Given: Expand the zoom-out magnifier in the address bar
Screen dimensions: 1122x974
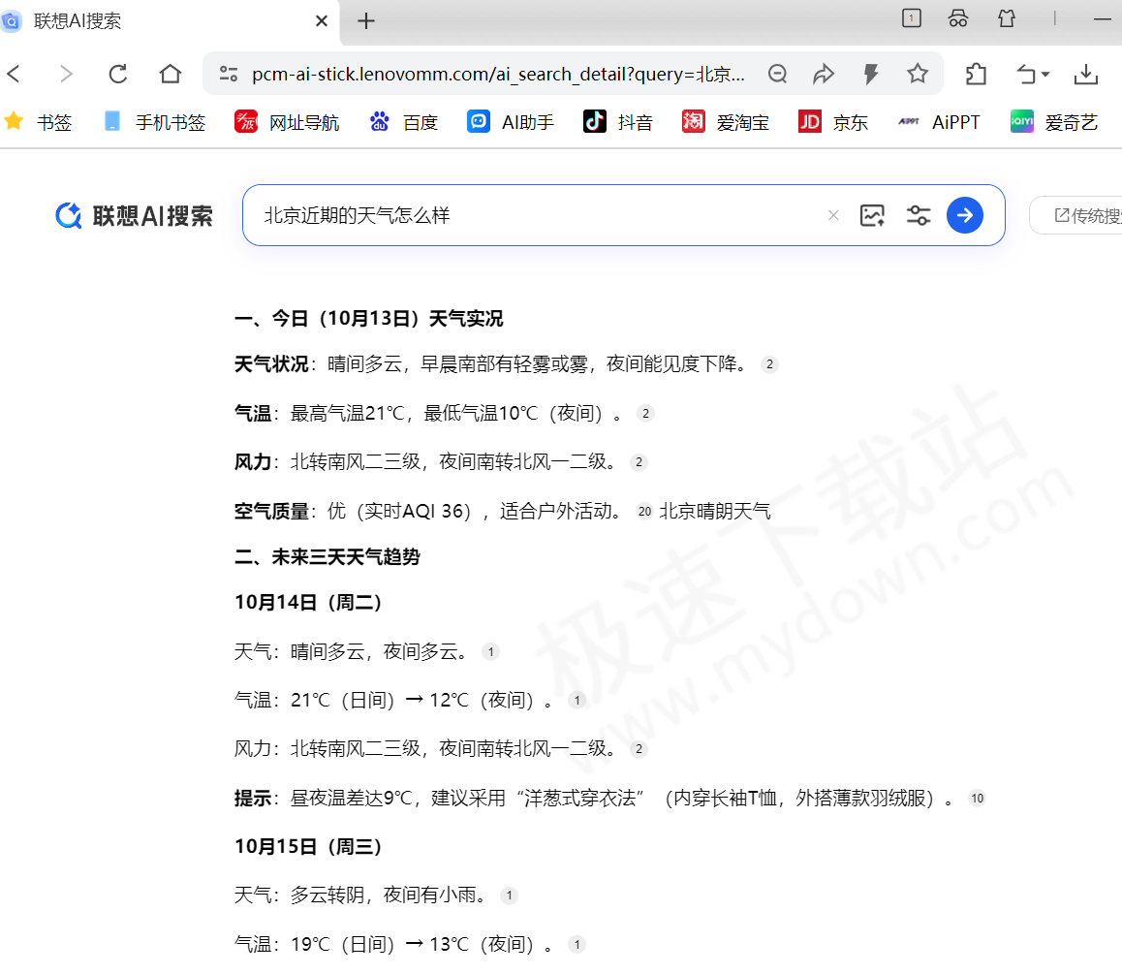Looking at the screenshot, I should click(x=778, y=74).
